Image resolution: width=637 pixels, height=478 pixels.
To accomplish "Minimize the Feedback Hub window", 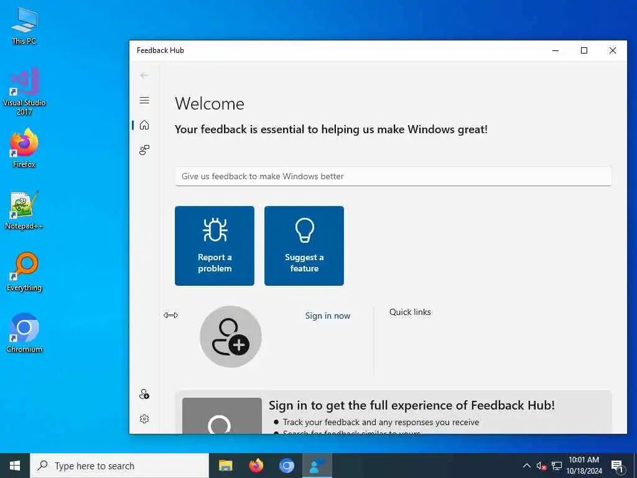I will coord(556,50).
